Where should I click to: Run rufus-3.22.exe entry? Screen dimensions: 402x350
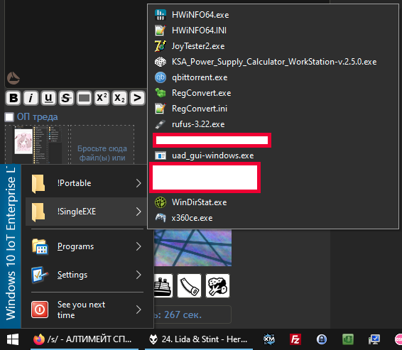coord(273,124)
